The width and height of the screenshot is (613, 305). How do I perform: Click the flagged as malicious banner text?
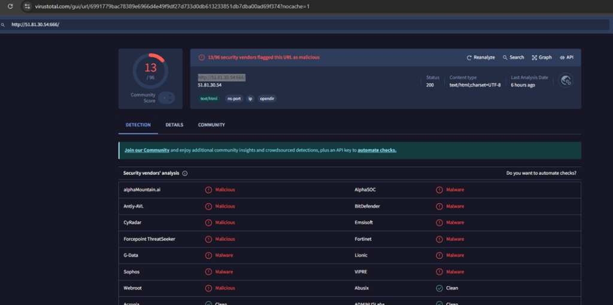point(264,57)
